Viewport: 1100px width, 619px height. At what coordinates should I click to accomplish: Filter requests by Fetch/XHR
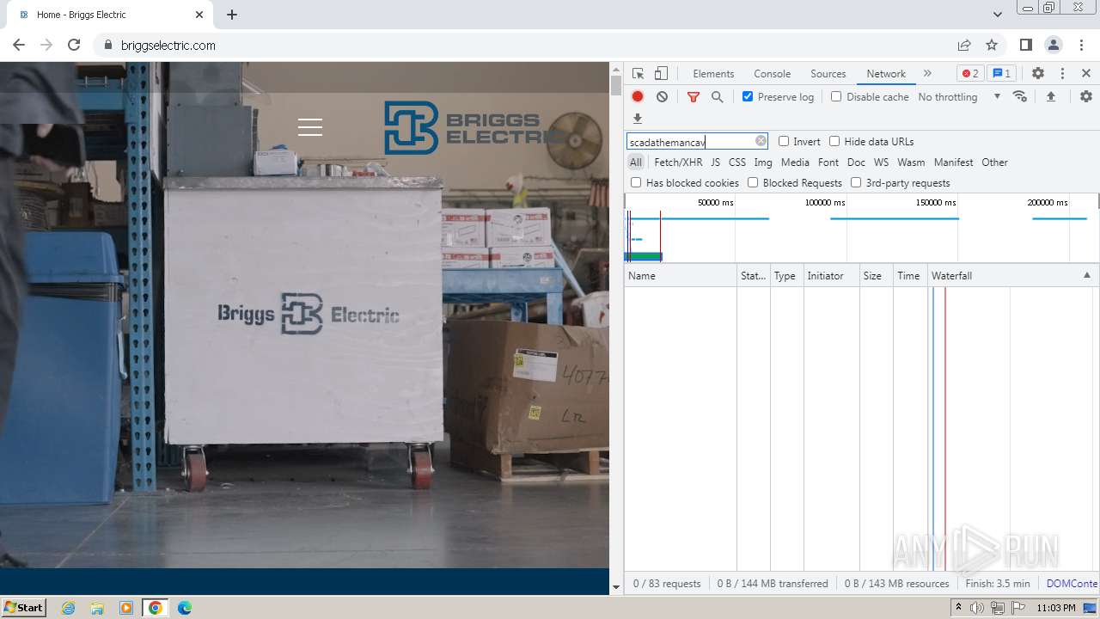coord(678,162)
